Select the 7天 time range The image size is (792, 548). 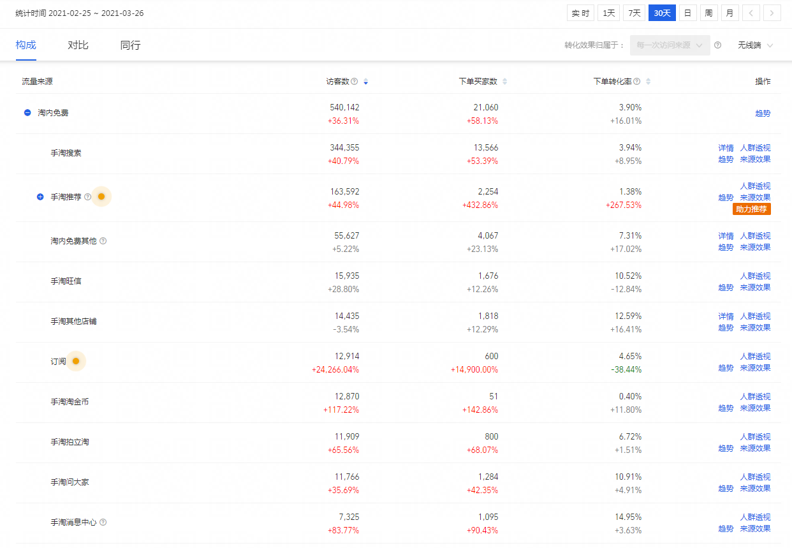[x=634, y=13]
